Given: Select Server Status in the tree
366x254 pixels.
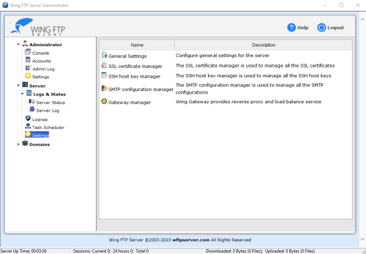Looking at the screenshot, I should (x=51, y=103).
